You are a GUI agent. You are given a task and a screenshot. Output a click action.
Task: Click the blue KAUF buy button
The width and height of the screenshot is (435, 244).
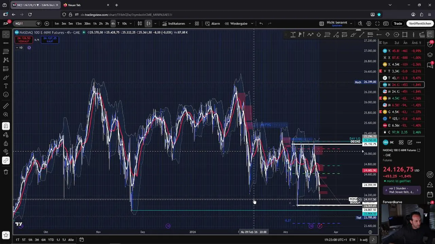coord(50,40)
